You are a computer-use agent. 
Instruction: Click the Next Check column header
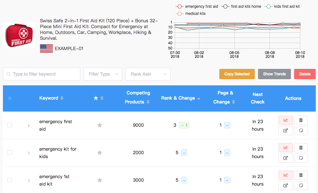(258, 98)
